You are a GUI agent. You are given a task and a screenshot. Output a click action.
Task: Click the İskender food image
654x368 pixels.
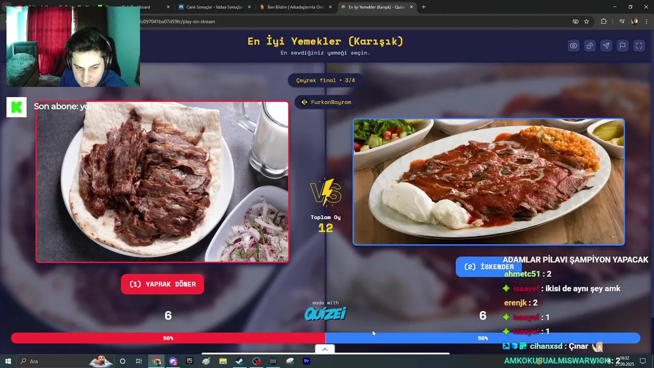pos(488,182)
